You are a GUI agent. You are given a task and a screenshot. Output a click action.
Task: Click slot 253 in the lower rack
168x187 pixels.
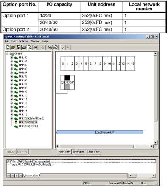(x=72, y=83)
